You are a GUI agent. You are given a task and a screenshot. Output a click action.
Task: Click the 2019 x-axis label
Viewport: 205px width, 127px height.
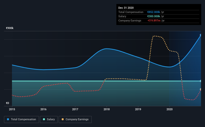coord(138,109)
